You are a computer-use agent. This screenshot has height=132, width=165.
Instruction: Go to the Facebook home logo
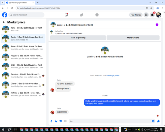tap(5, 15)
